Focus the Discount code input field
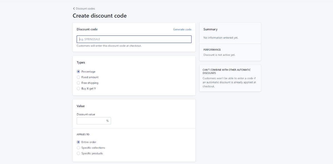 point(134,39)
